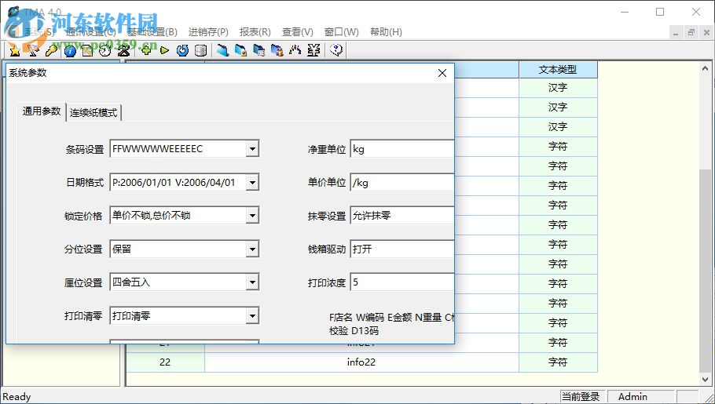Click the flag toolbar icon

pos(33,50)
